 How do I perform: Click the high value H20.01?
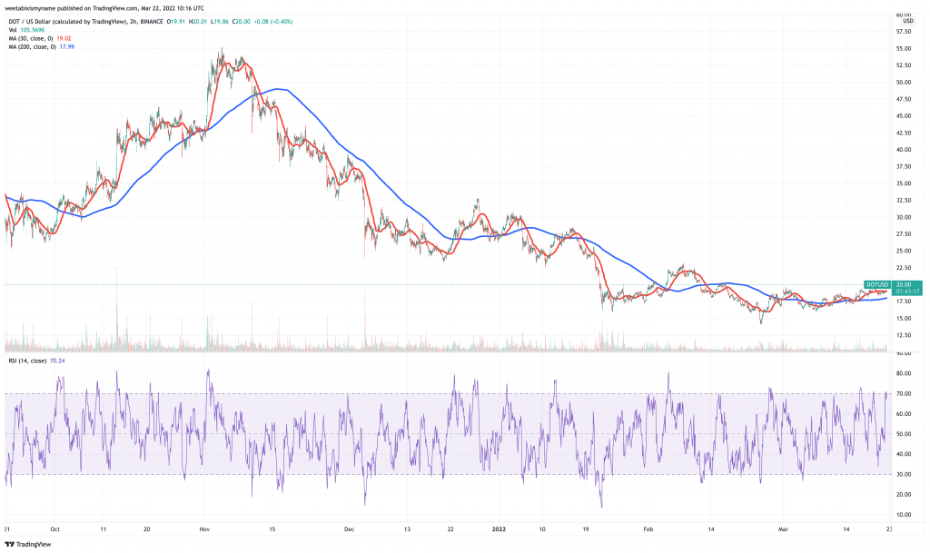click(197, 21)
